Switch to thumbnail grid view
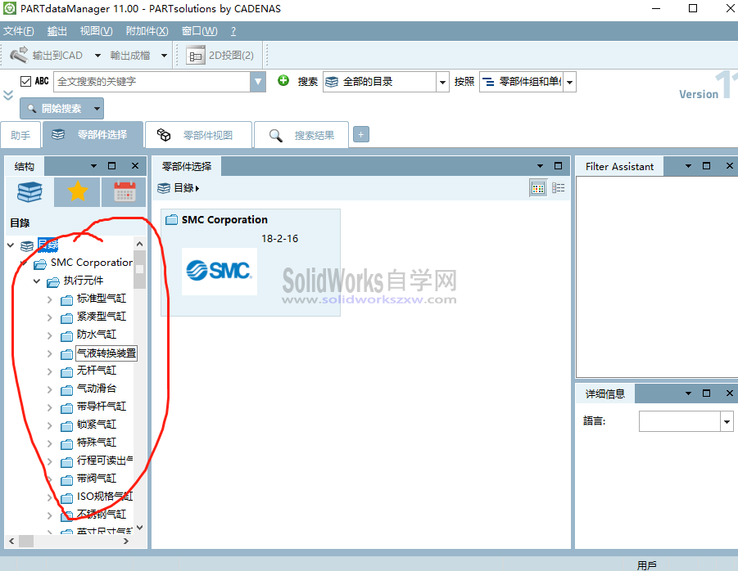 tap(538, 187)
